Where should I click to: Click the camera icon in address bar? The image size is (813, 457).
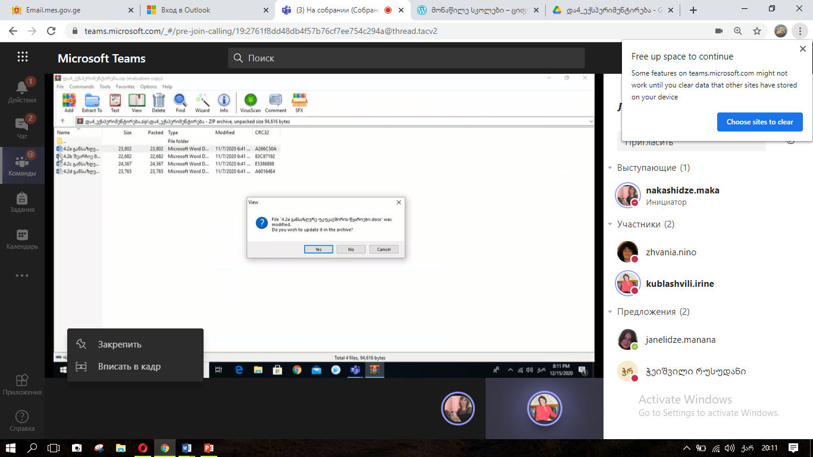pyautogui.click(x=719, y=31)
